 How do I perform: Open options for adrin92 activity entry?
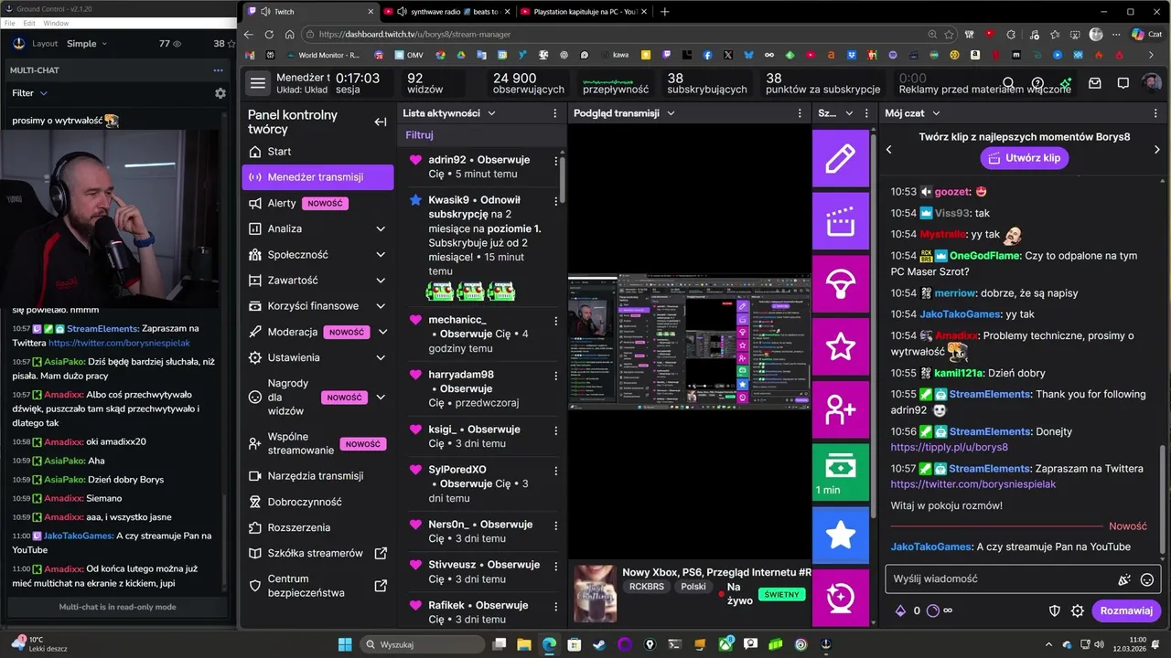tap(555, 160)
